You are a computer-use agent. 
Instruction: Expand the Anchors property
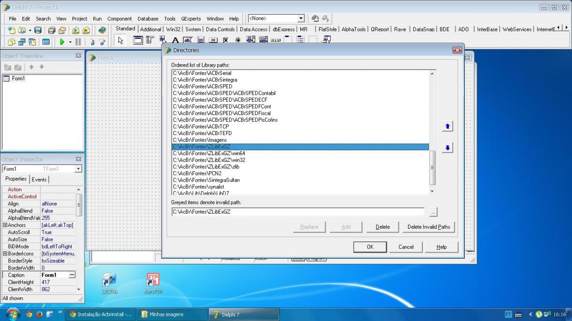point(5,225)
